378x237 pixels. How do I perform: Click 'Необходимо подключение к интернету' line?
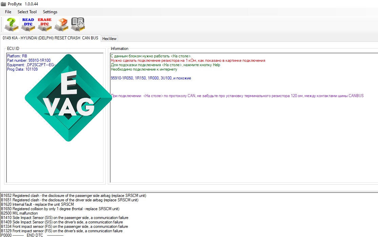[144, 69]
